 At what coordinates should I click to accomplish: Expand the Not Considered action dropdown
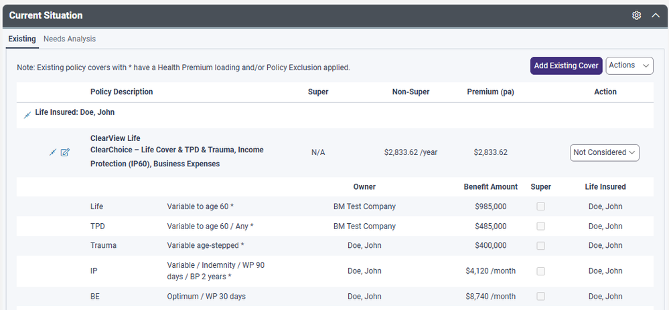604,152
